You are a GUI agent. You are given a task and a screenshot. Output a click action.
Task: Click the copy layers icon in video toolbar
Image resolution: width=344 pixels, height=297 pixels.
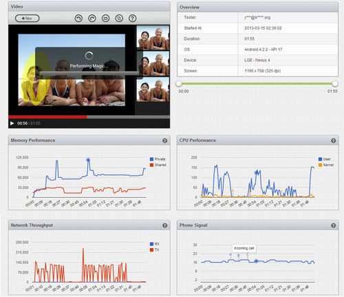tap(119, 18)
